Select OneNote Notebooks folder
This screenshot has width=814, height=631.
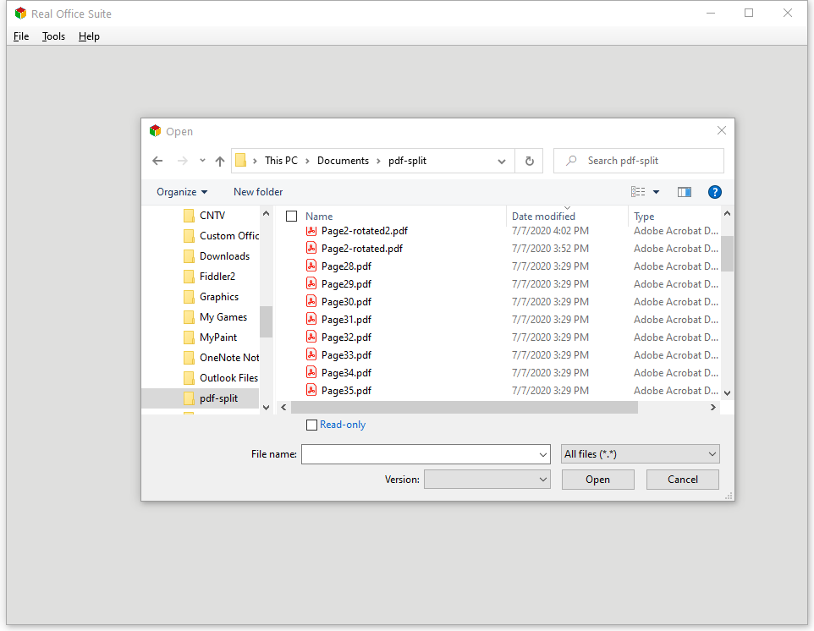tap(221, 358)
